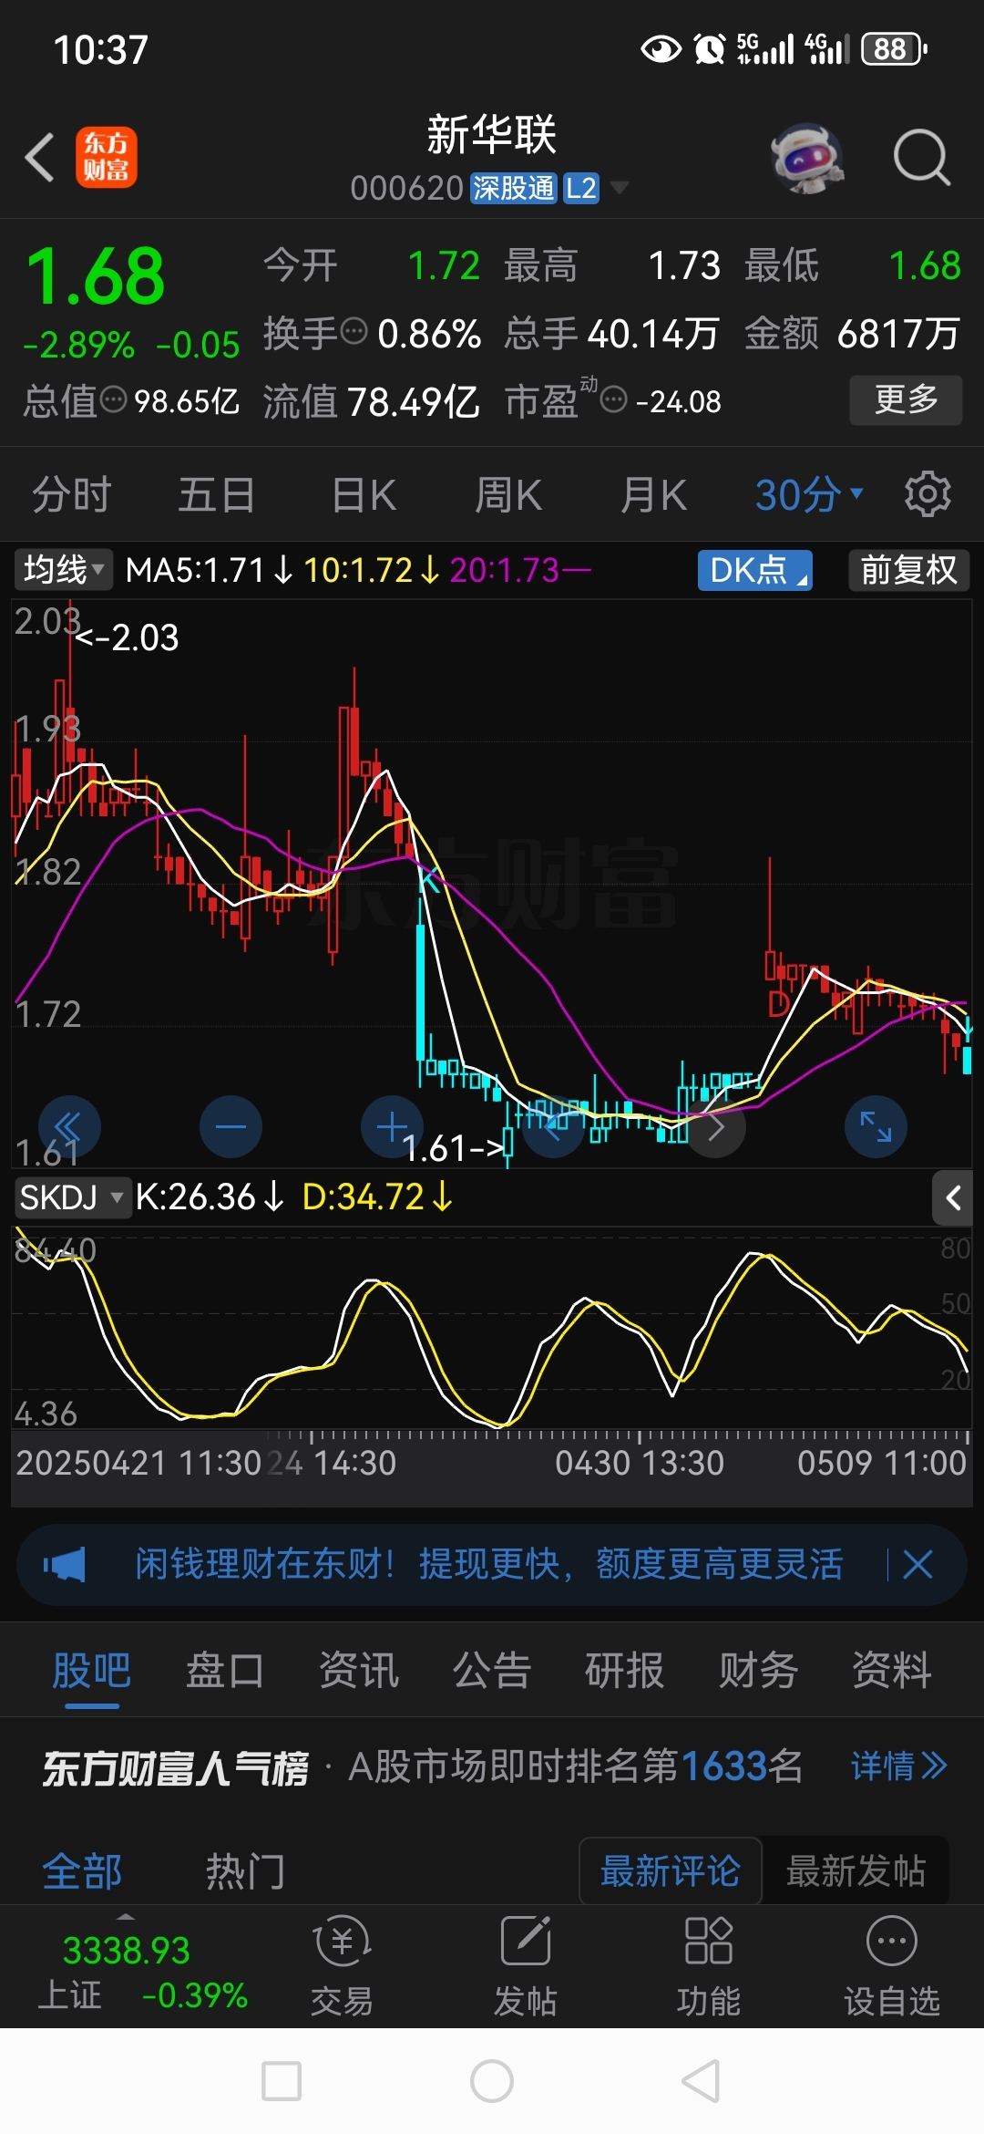The image size is (984, 2134).
Task: Open the 均线 indicator dropdown
Action: pos(64,570)
